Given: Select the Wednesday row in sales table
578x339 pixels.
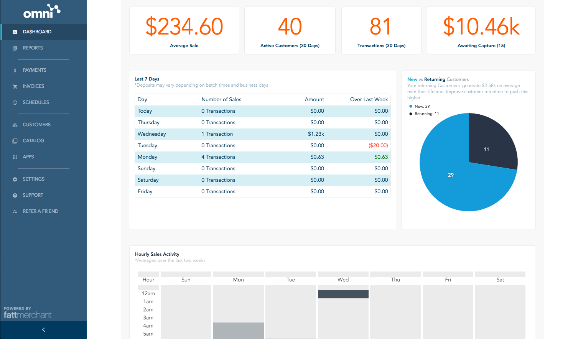Looking at the screenshot, I should coord(262,134).
